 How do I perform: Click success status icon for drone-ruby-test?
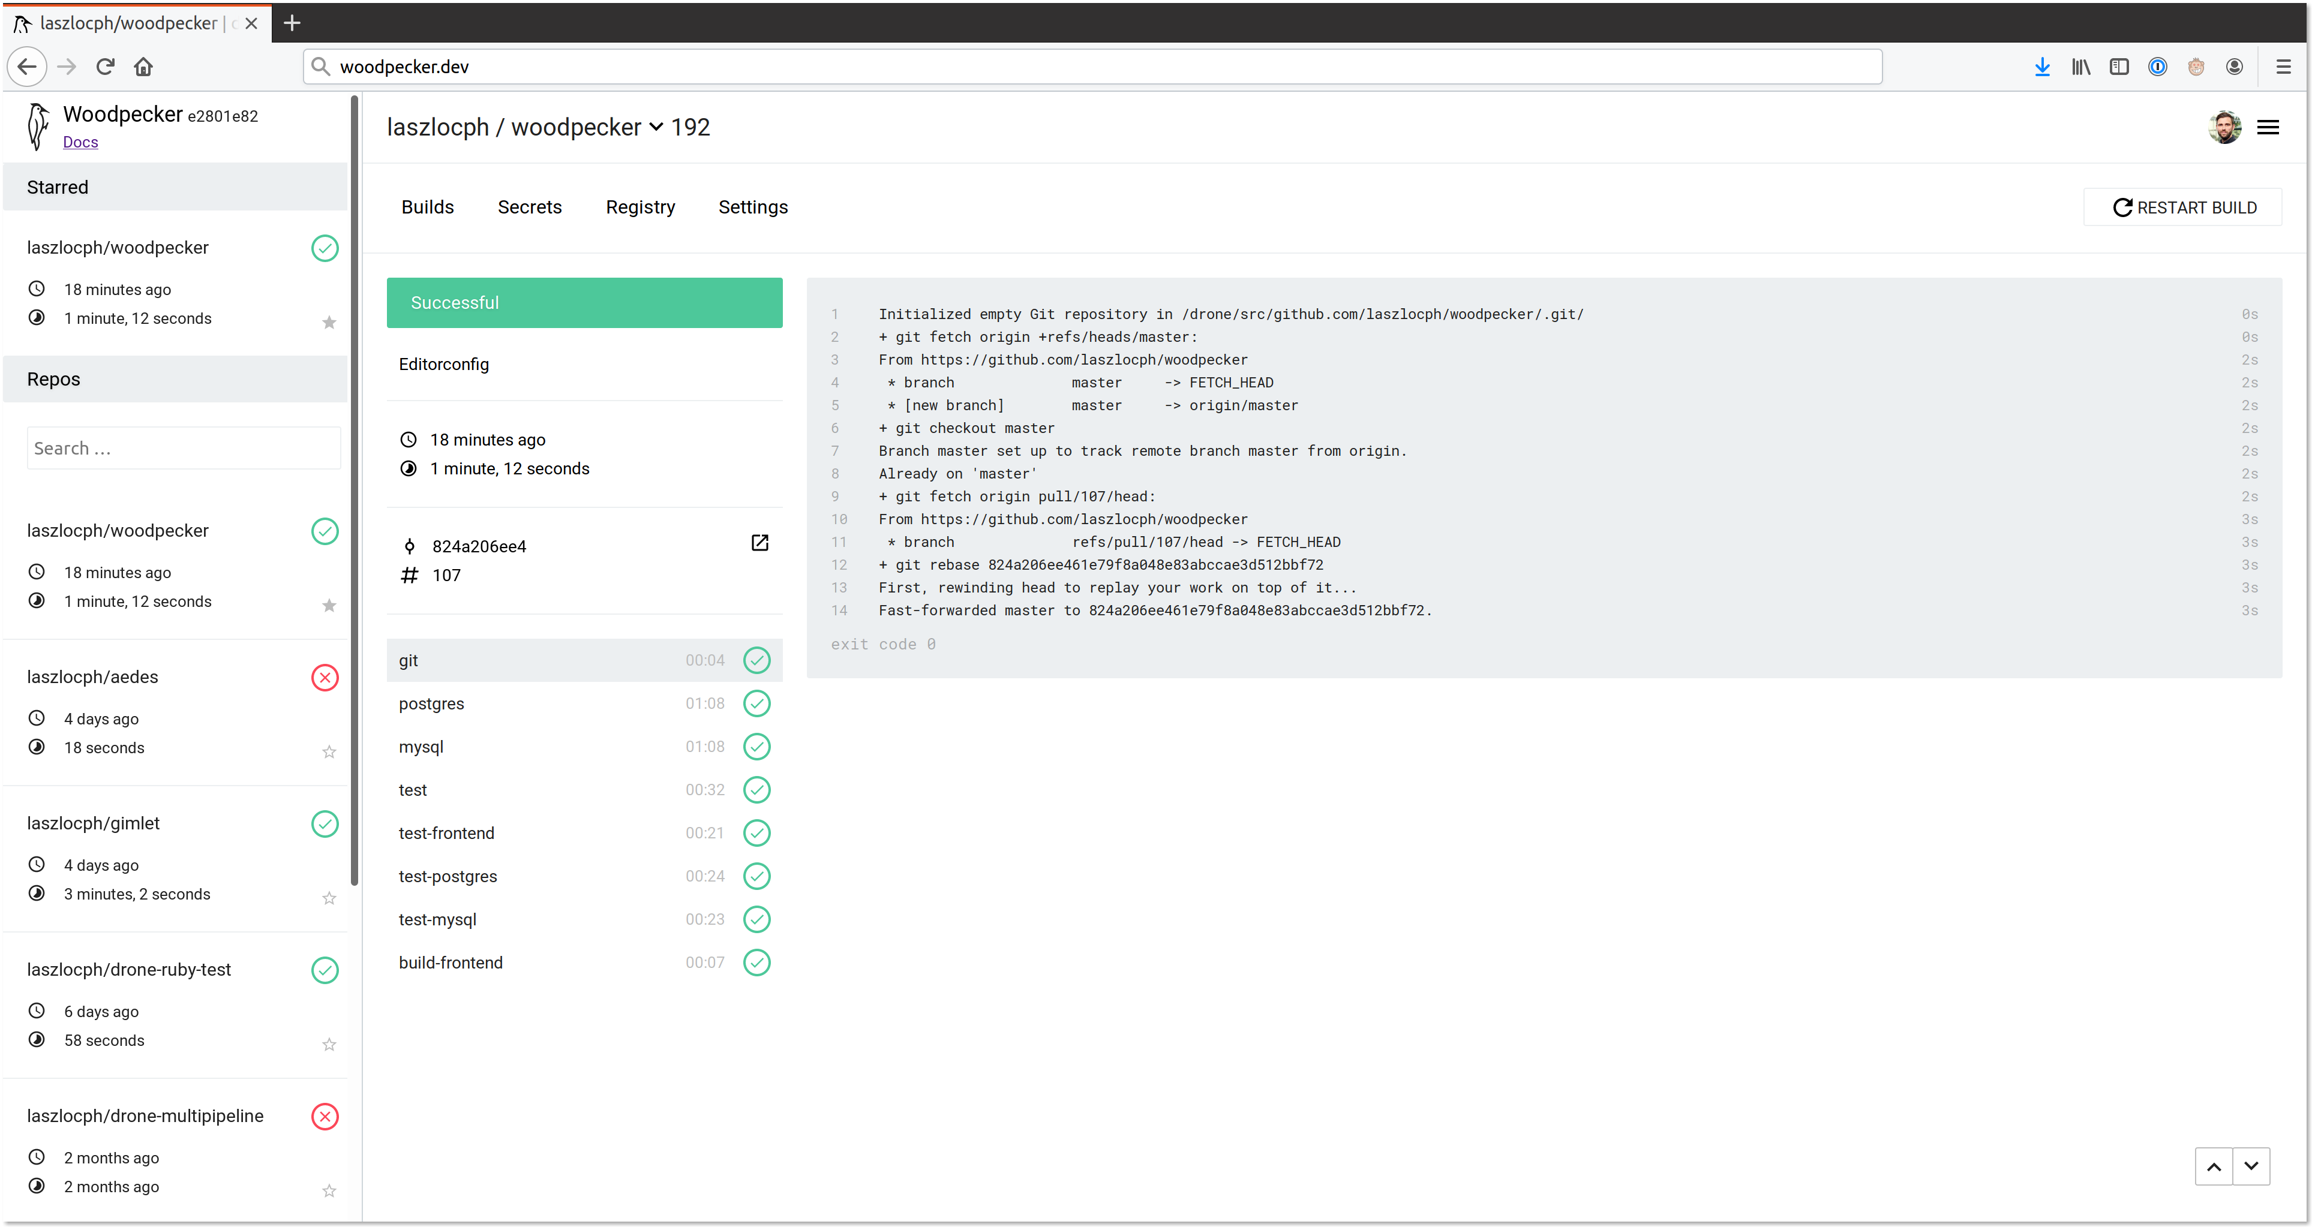[x=325, y=970]
